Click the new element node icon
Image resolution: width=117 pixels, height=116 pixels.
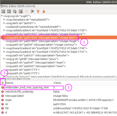pos(3,11)
